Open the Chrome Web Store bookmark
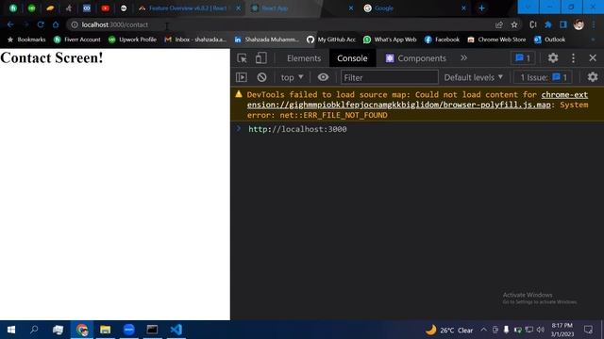 point(496,40)
